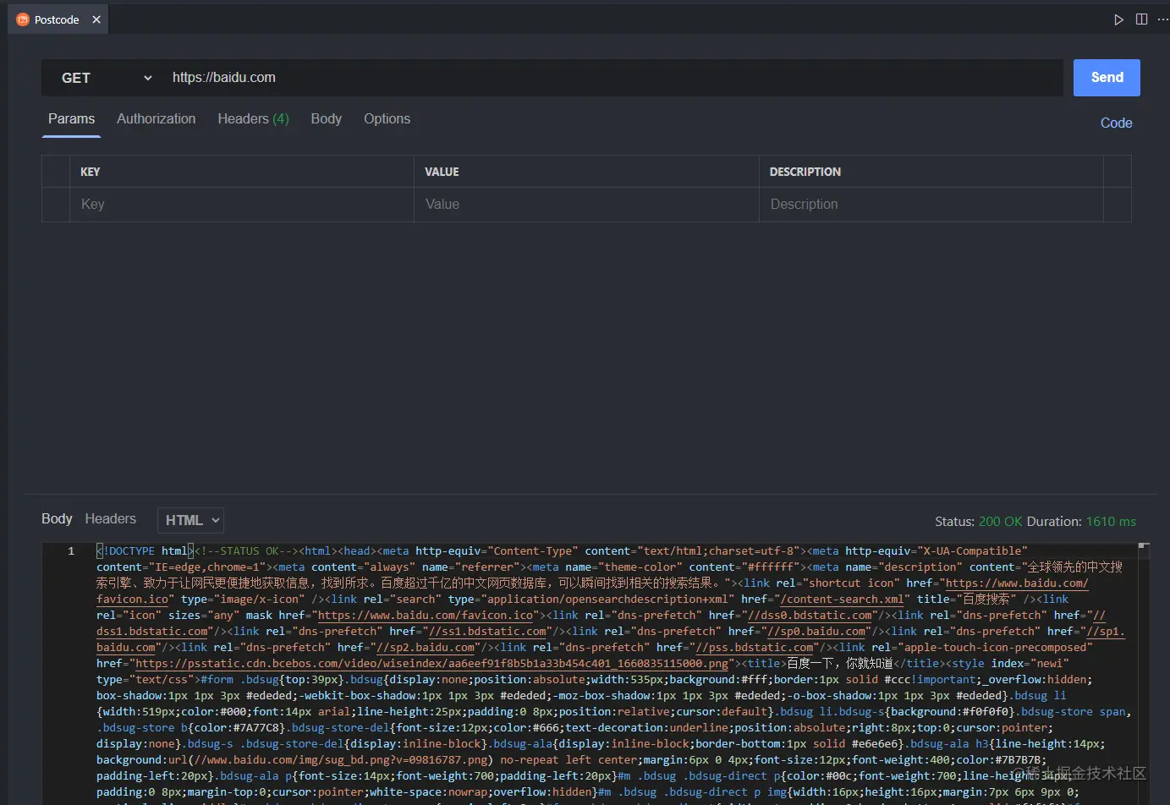This screenshot has height=805, width=1170.
Task: Select the response Body tab
Action: (x=57, y=519)
